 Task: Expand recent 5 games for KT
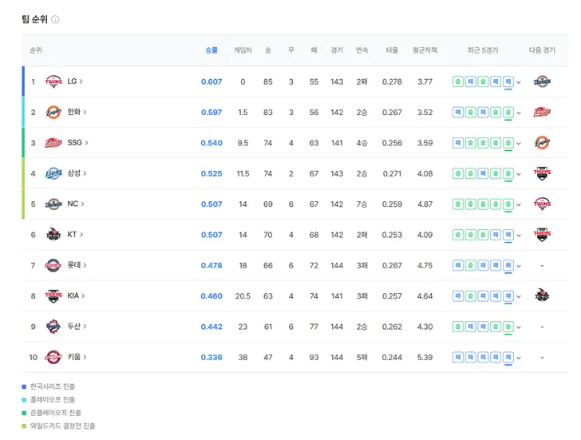(x=519, y=236)
